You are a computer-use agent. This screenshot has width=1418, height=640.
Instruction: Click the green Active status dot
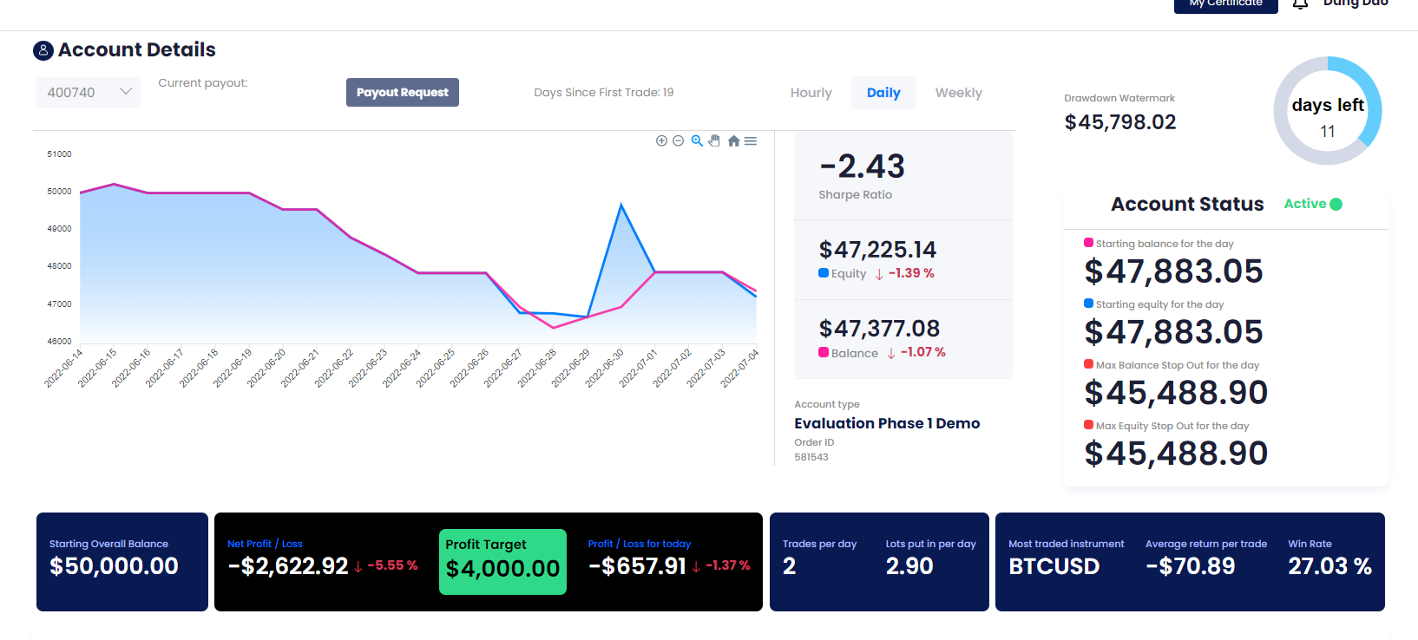coord(1336,205)
